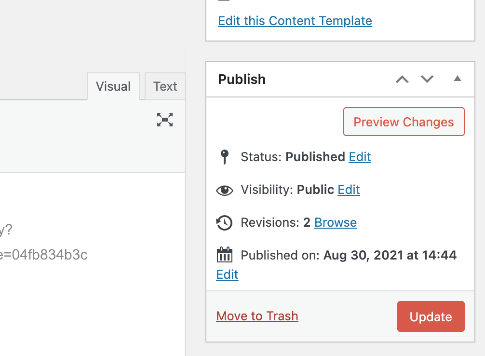Screen dimensions: 485x356
Task: Move this post to Trash
Action: pos(257,316)
